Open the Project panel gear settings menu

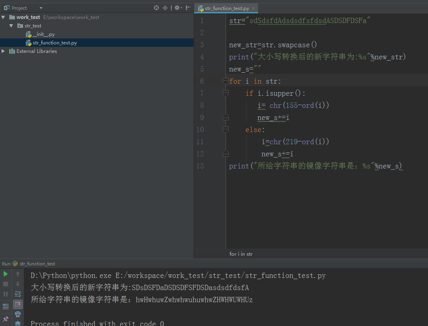pyautogui.click(x=177, y=8)
